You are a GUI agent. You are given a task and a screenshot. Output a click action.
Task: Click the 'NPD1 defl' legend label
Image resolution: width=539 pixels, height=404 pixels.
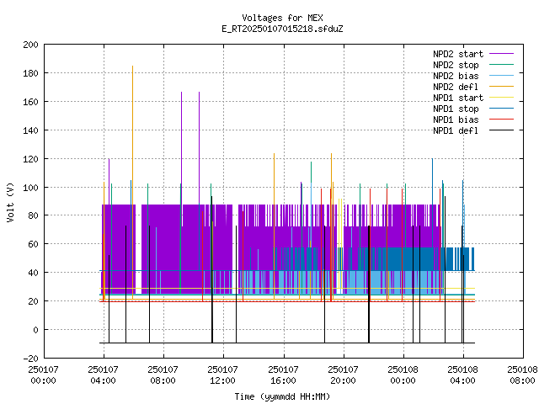pyautogui.click(x=456, y=131)
